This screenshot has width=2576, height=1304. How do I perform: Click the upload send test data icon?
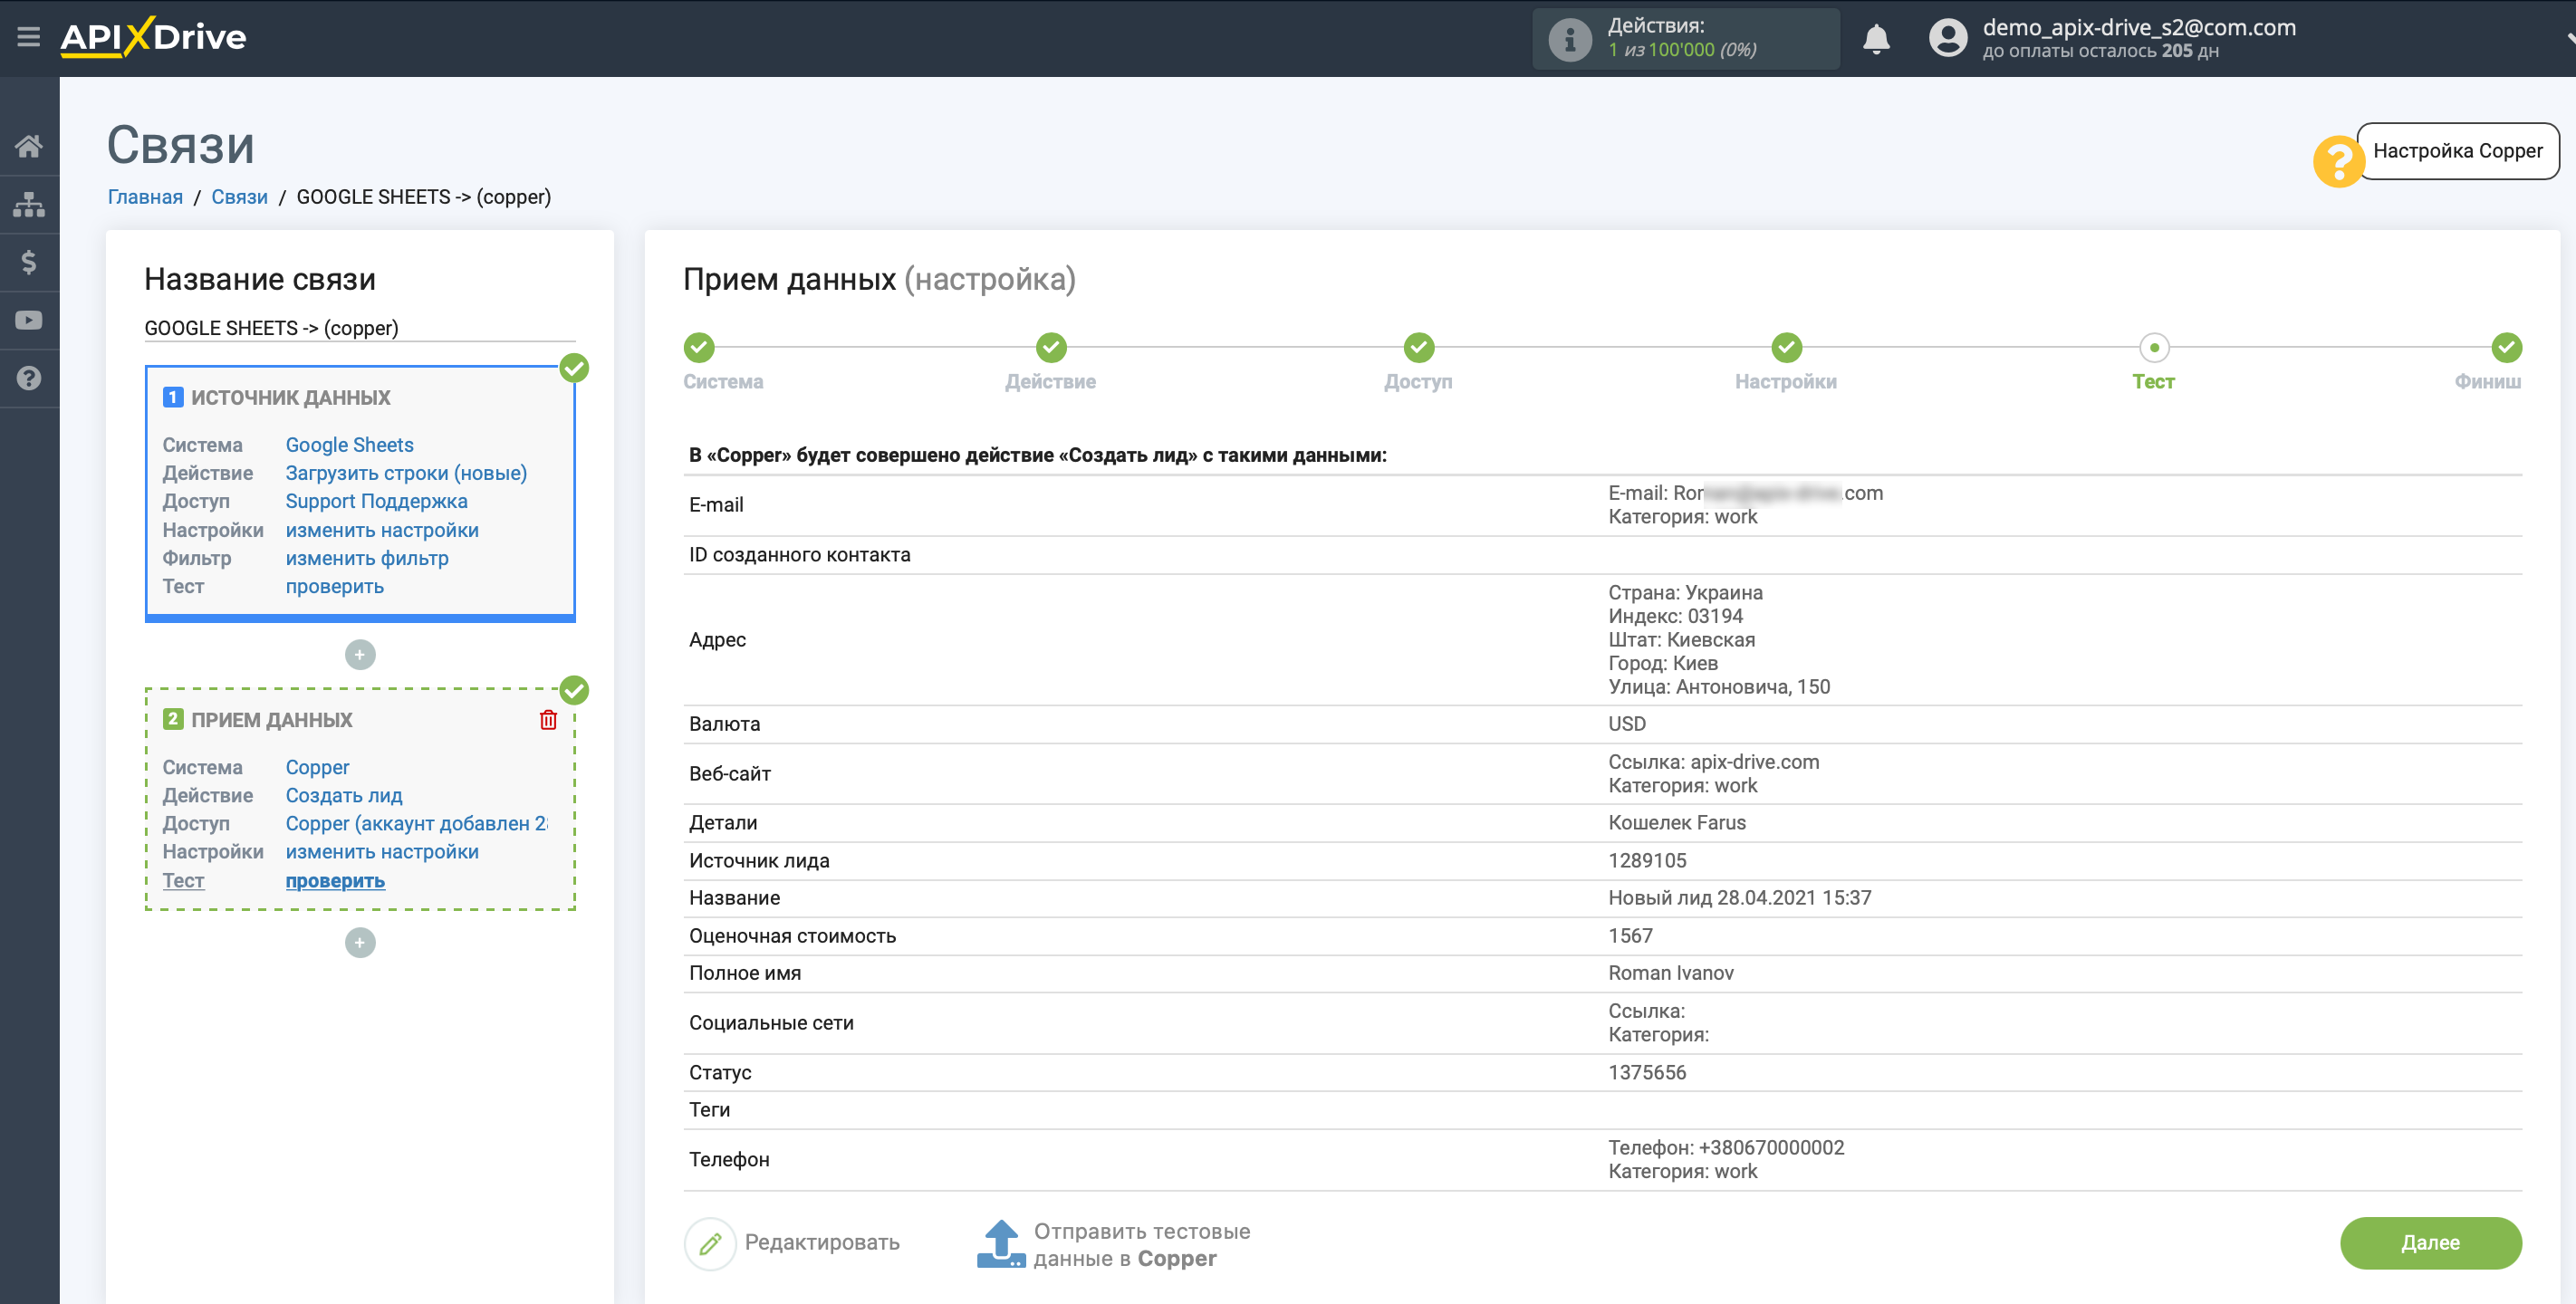1000,1244
